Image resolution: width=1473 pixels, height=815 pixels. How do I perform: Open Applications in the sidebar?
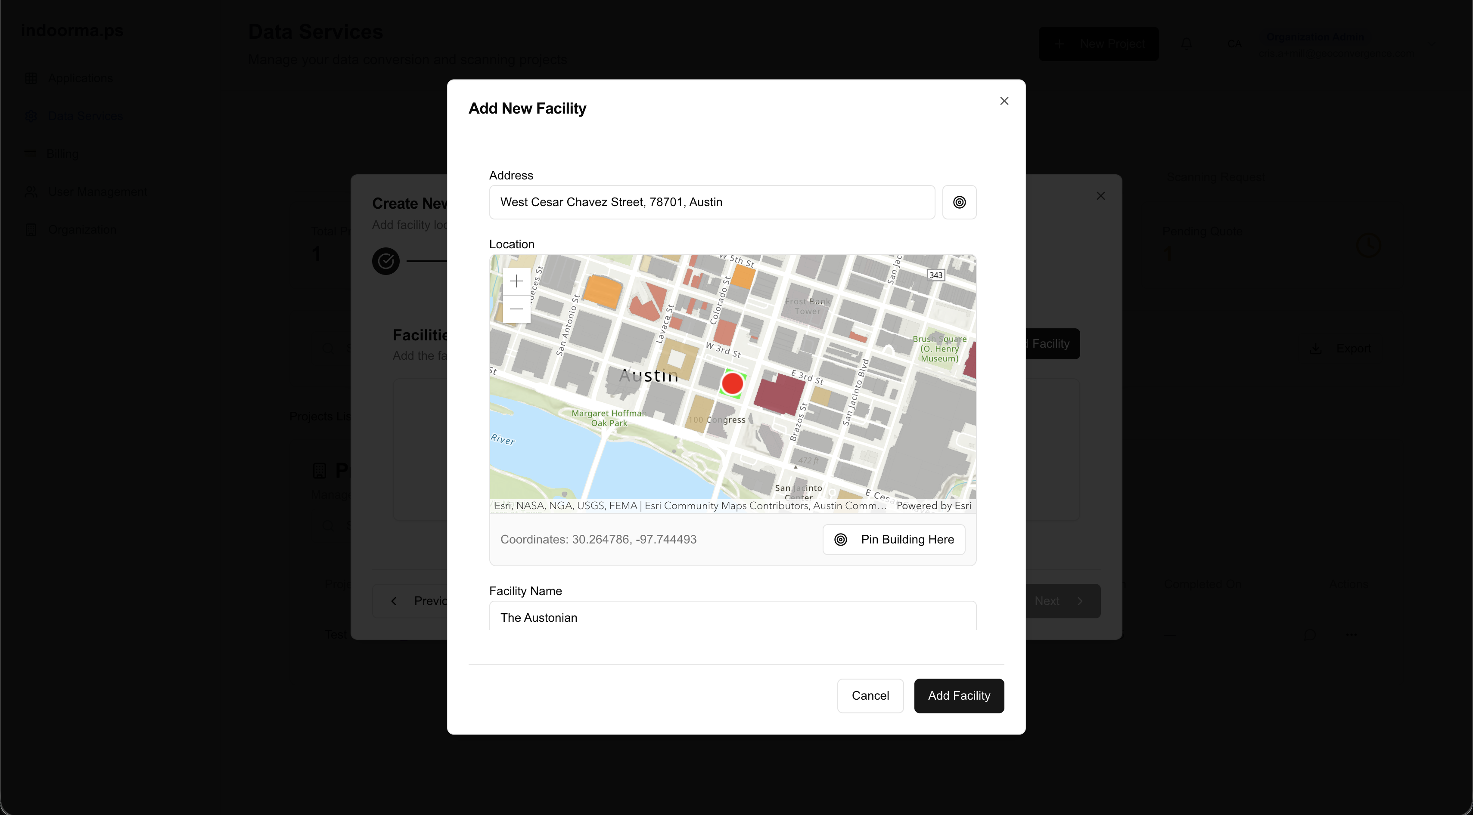(x=80, y=78)
